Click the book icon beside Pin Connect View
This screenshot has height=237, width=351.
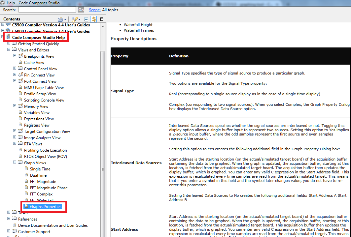pyautogui.click(x=20, y=74)
